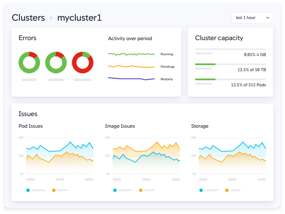The image size is (285, 214).
Task: Toggle the blue legend dot under Image Issues
Action: 115,190
